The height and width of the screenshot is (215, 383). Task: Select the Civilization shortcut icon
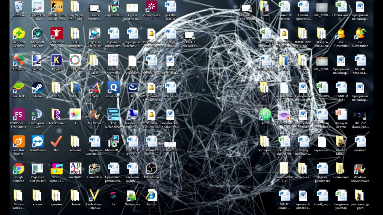coord(94,199)
